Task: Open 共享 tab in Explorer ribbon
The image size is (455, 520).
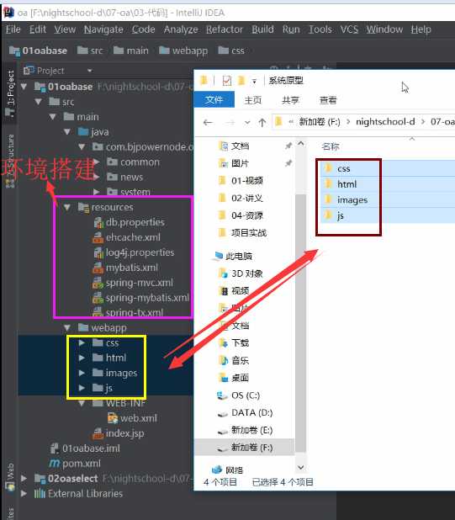Action: [290, 100]
